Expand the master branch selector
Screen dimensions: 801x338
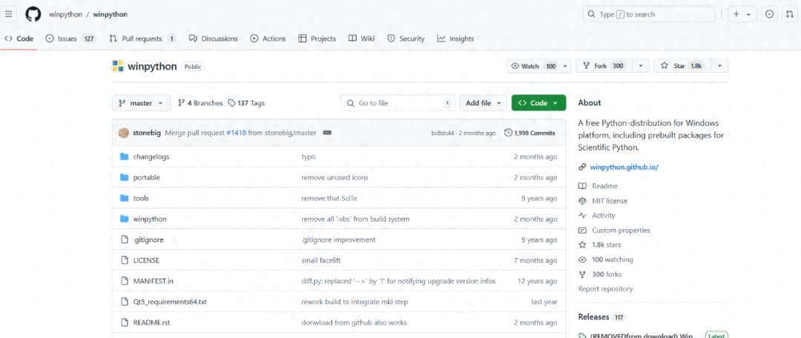[141, 103]
